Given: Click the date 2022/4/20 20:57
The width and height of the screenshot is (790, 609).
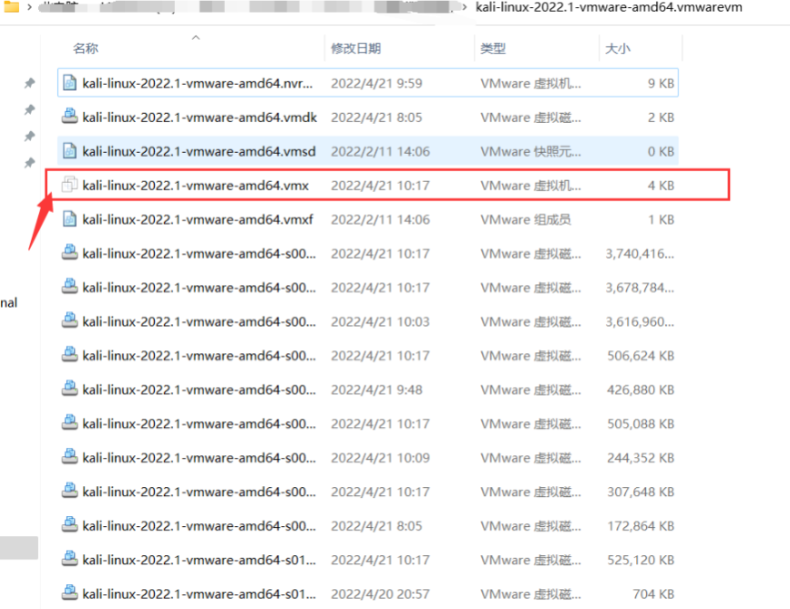Looking at the screenshot, I should (380, 594).
